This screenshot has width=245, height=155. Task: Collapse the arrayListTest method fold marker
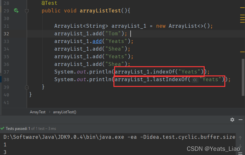pos(27,11)
